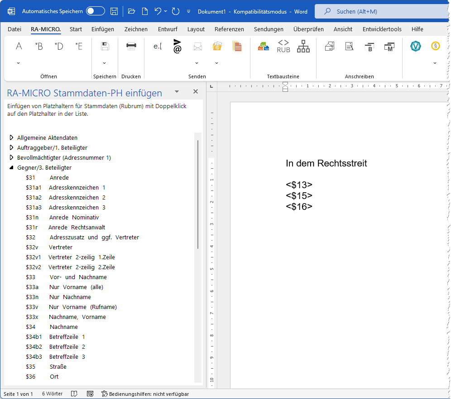Click the *D open icon
Image resolution: width=451 pixels, height=399 pixels.
pyautogui.click(x=59, y=46)
